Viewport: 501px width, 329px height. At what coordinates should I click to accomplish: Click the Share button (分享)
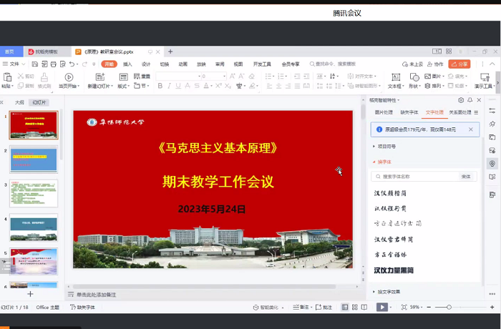[x=459, y=64]
